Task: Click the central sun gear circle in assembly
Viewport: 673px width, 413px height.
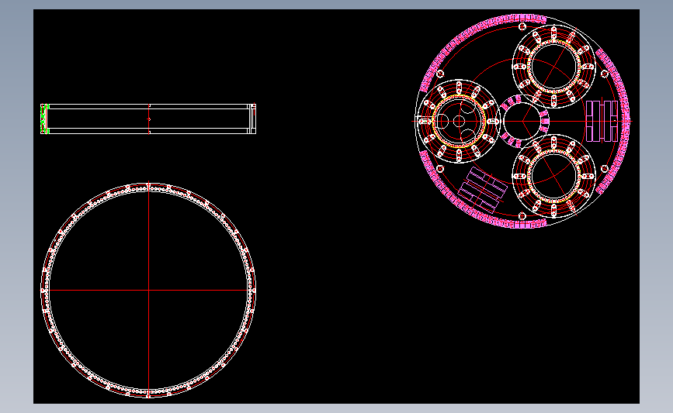Action: 522,121
